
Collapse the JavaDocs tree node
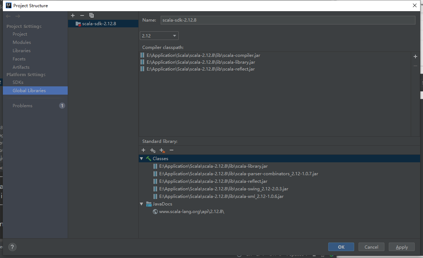pyautogui.click(x=141, y=204)
